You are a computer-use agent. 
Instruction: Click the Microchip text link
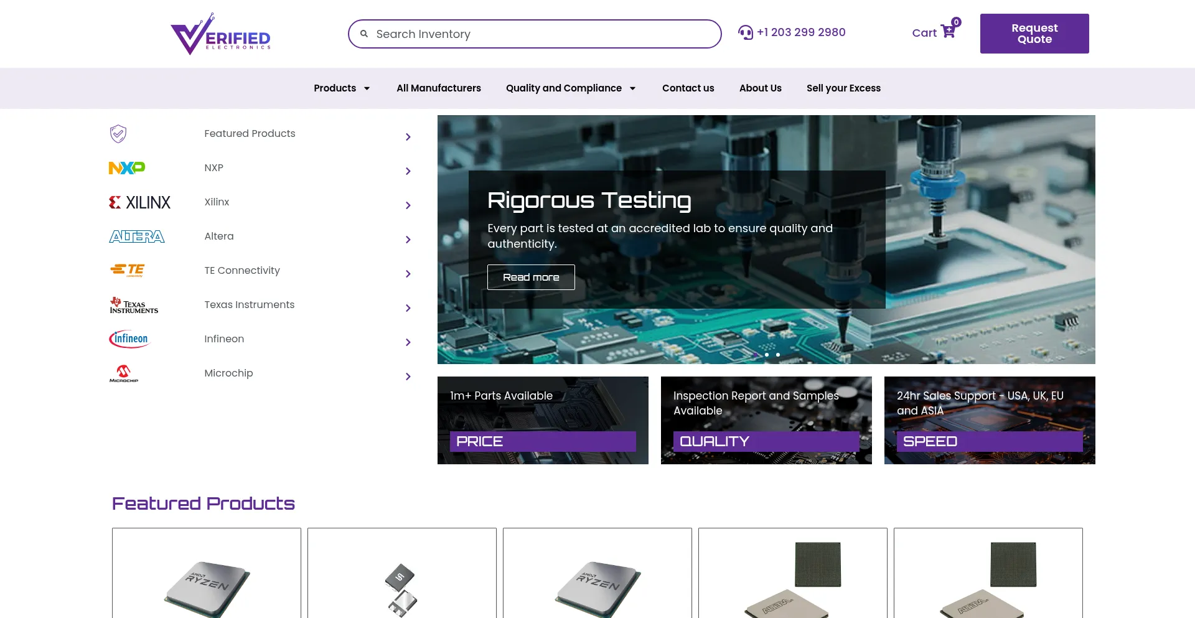228,373
